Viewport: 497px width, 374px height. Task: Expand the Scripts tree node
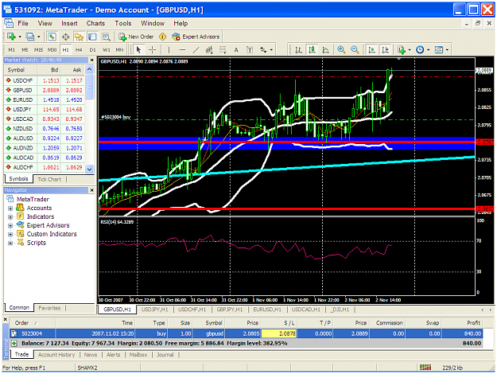pos(10,243)
